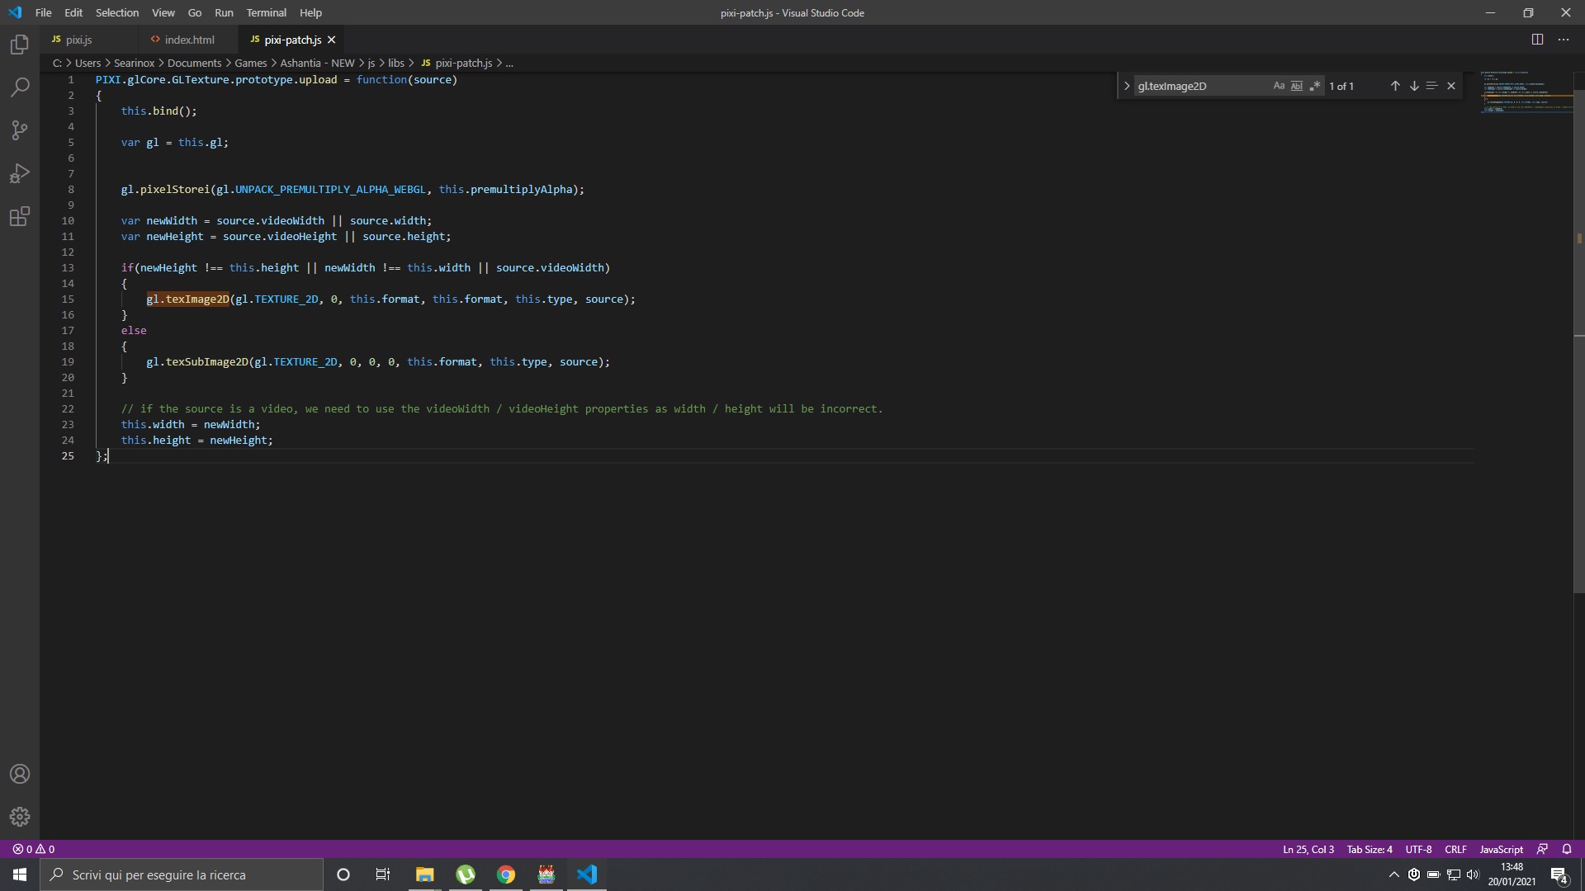Enable regular expression search

coord(1315,86)
